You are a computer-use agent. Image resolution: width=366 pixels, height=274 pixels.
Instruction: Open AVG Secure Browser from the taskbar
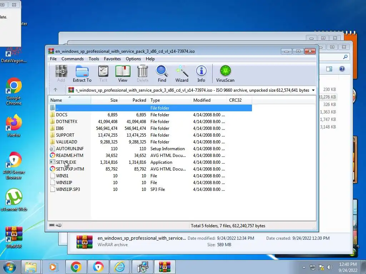[x=98, y=267]
